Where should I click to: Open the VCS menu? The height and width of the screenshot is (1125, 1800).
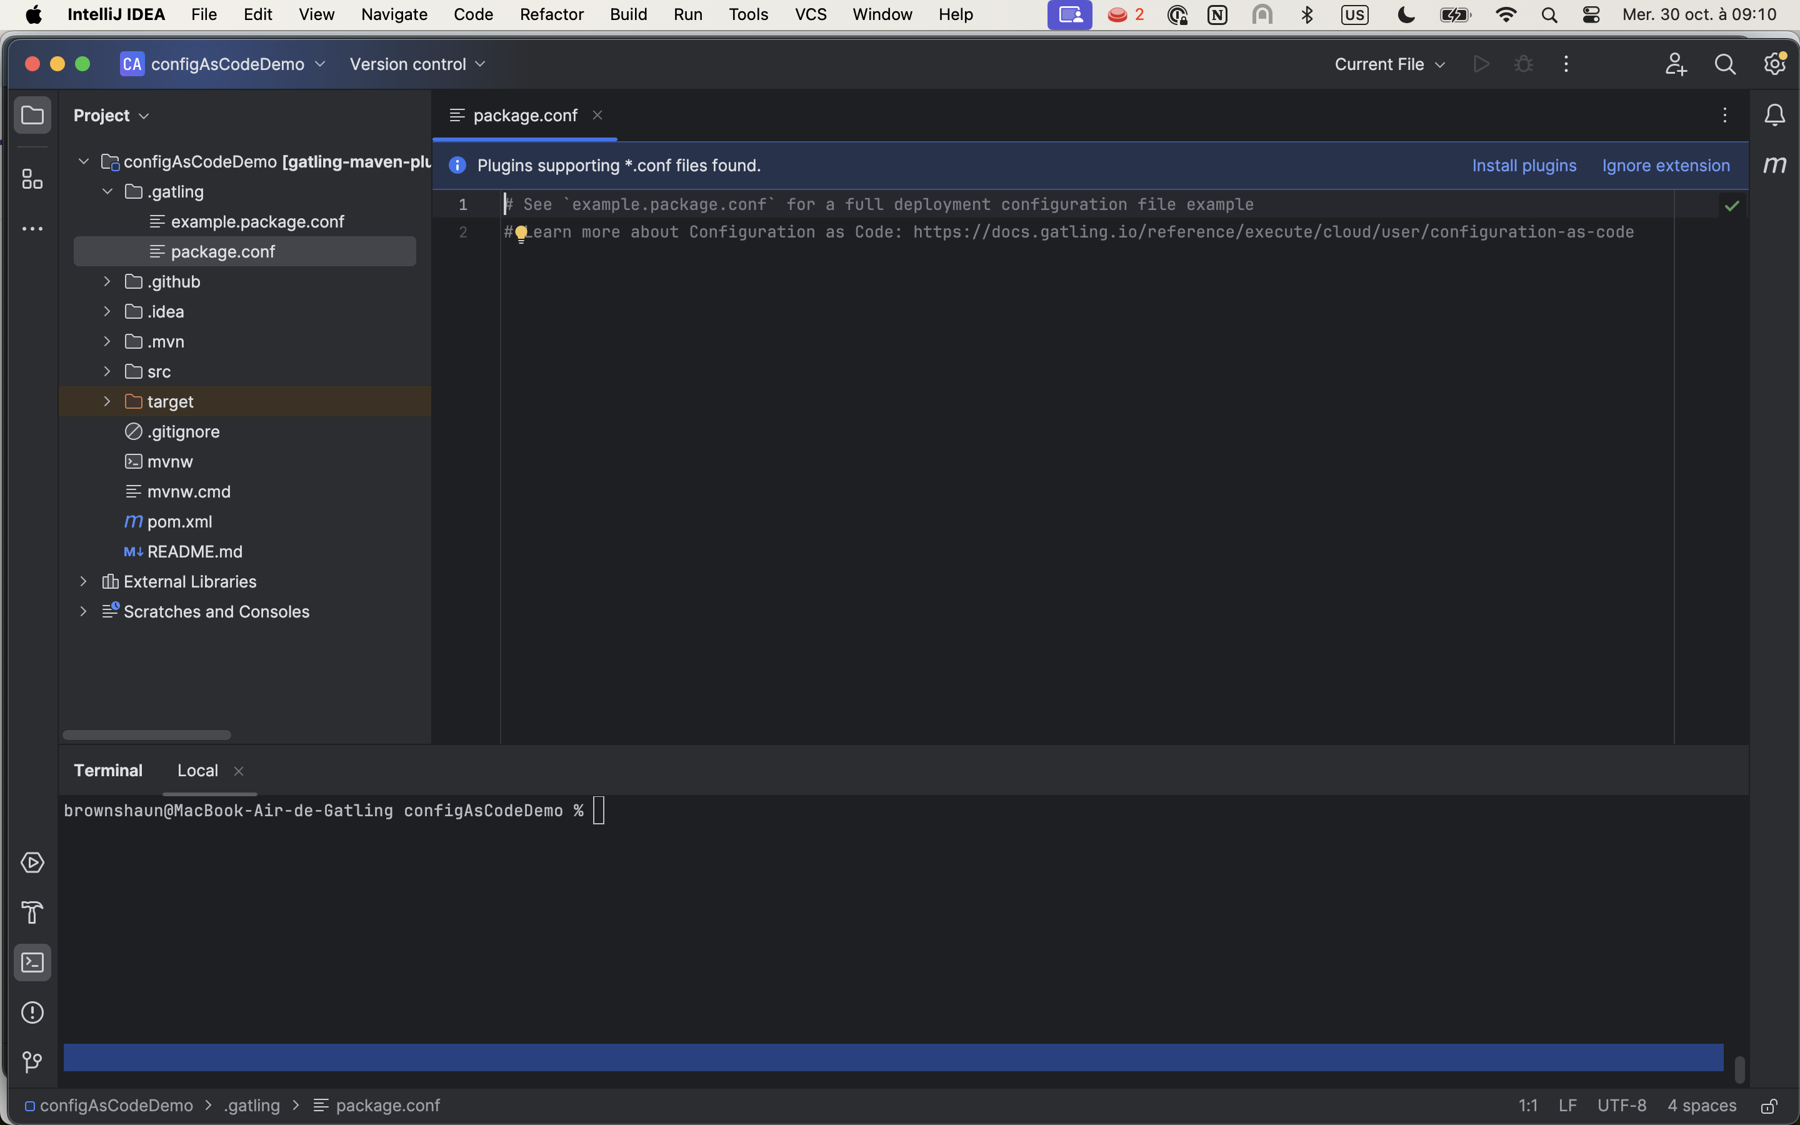click(811, 15)
